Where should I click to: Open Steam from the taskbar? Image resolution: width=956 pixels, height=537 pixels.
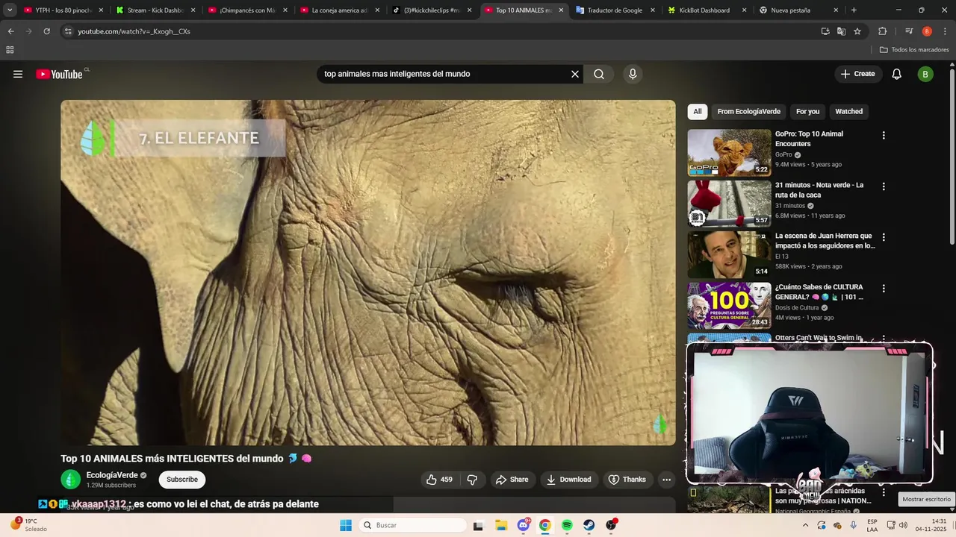pyautogui.click(x=589, y=525)
